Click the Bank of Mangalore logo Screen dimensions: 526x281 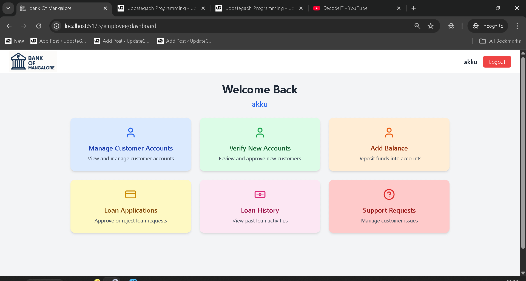(32, 61)
